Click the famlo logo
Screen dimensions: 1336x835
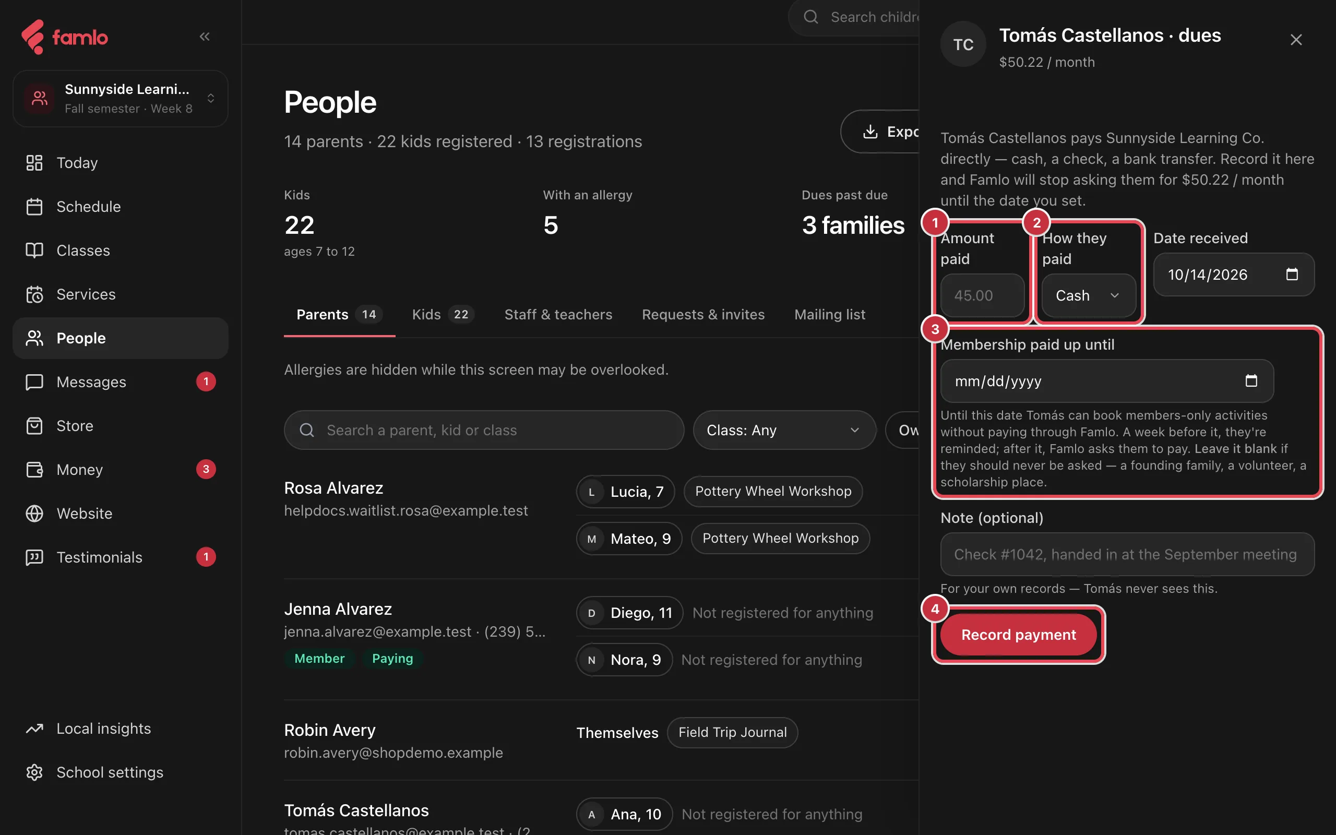click(65, 37)
